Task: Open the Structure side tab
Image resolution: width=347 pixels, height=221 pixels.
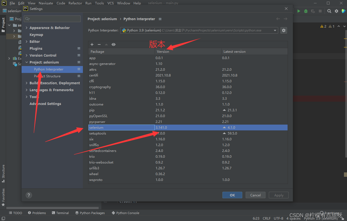Action: click(3, 173)
